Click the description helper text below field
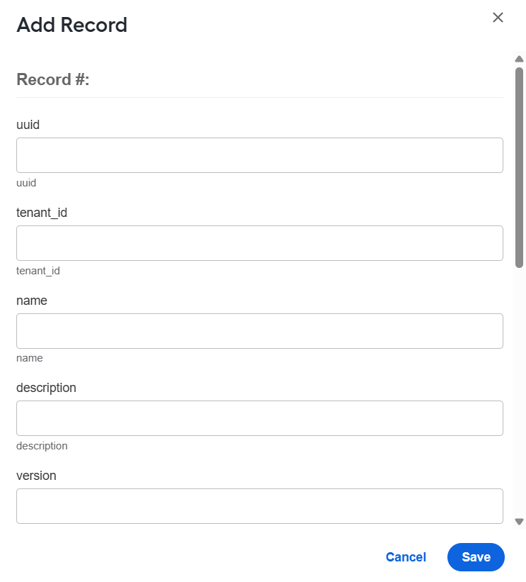Image resolution: width=526 pixels, height=582 pixels. pyautogui.click(x=42, y=446)
